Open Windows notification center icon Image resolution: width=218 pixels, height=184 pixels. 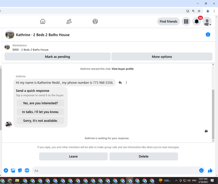tap(212, 181)
